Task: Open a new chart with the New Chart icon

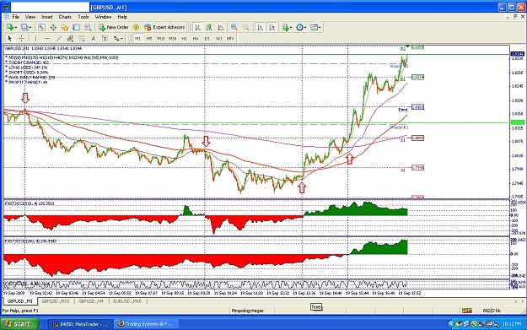Action: point(9,27)
